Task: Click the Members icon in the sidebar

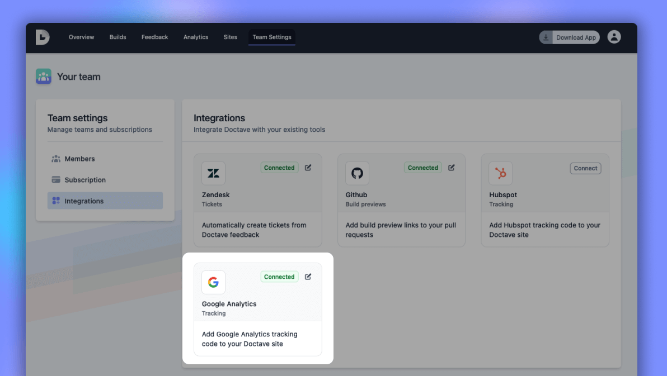Action: [57, 159]
